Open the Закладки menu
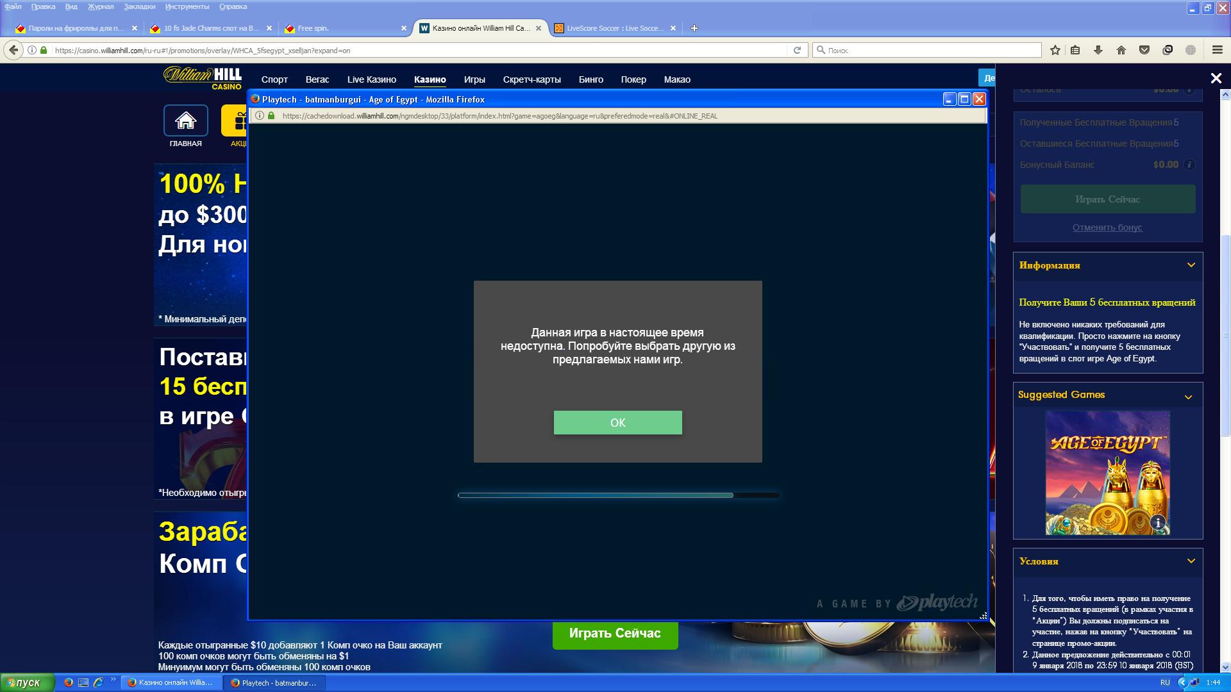1231x692 pixels. coord(140,6)
